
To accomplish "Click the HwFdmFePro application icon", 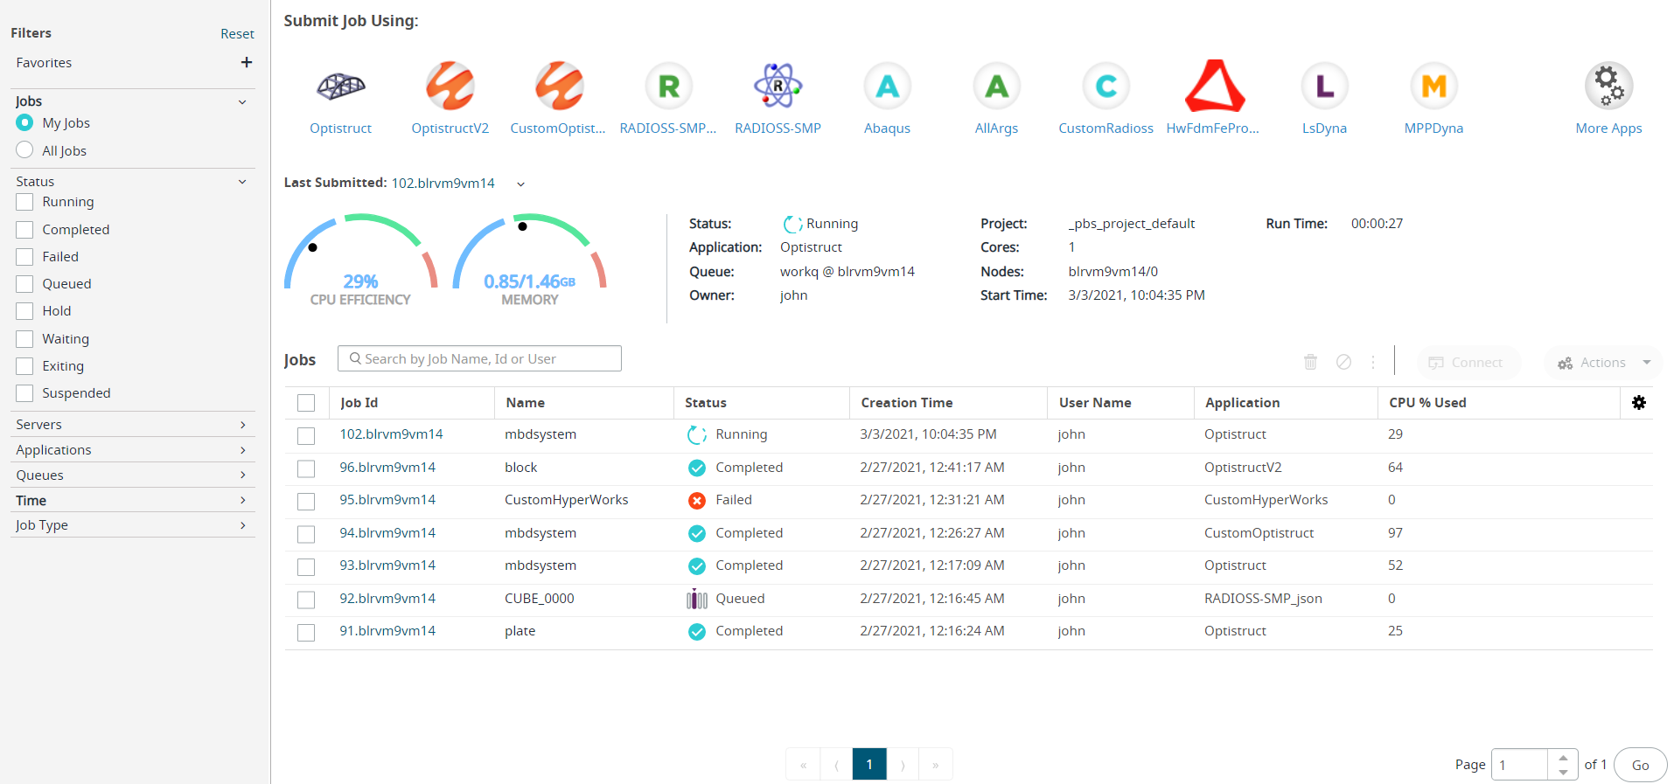I will pos(1214,87).
